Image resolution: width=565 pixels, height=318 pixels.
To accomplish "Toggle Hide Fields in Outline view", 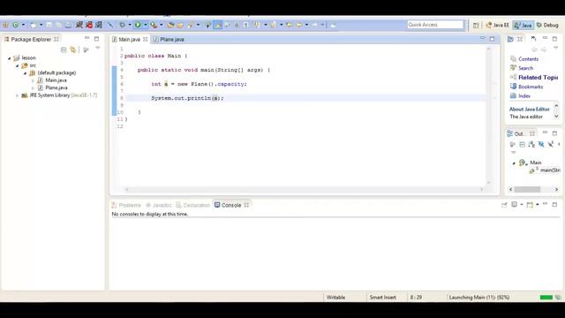I will coord(541,145).
